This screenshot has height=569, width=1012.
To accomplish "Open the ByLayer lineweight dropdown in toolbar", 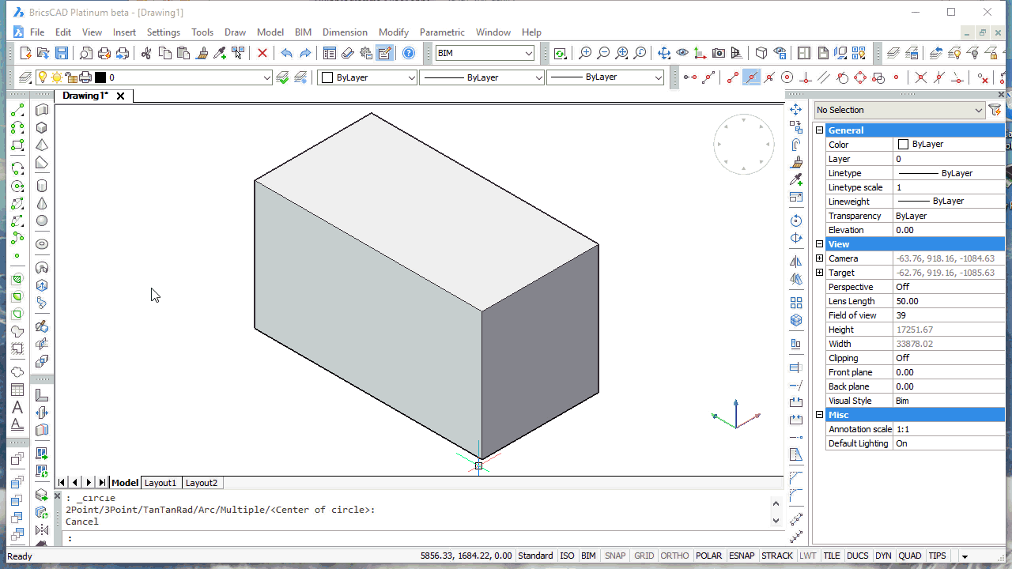I will pos(606,77).
